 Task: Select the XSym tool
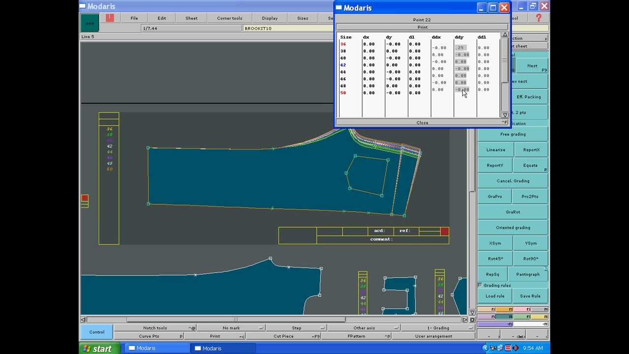tap(495, 243)
